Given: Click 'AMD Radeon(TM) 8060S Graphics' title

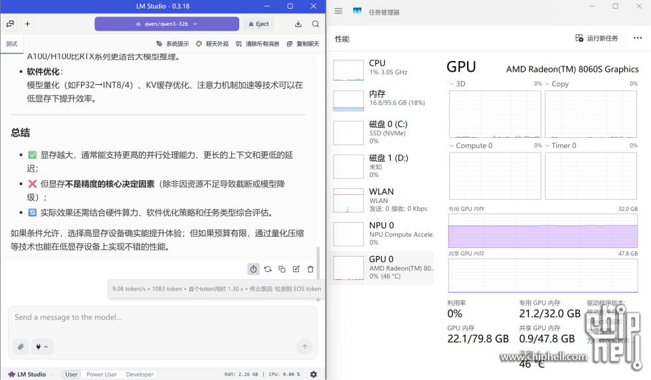Looking at the screenshot, I should click(572, 69).
